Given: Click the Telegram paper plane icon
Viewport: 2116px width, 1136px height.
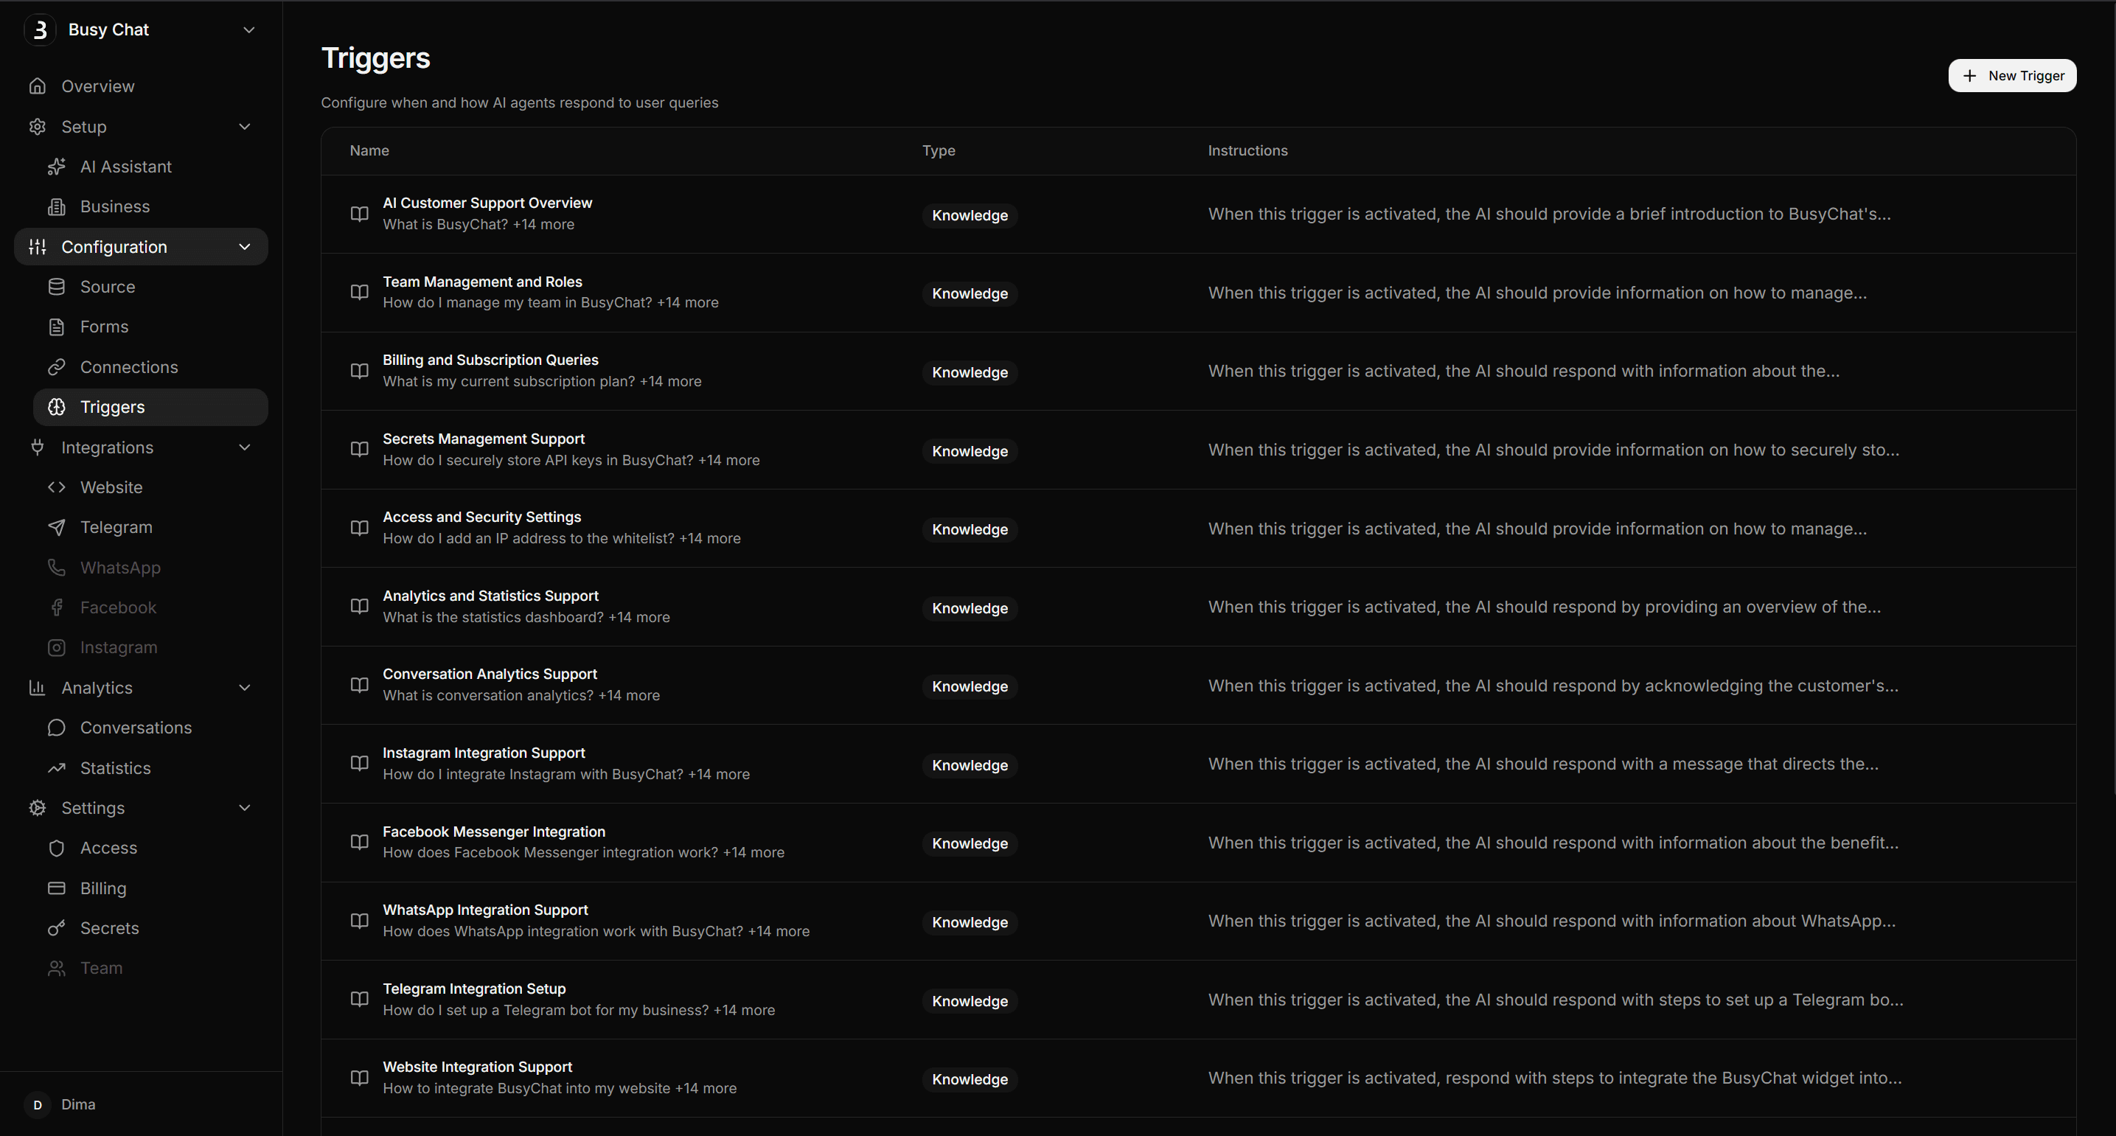Looking at the screenshot, I should coord(56,527).
